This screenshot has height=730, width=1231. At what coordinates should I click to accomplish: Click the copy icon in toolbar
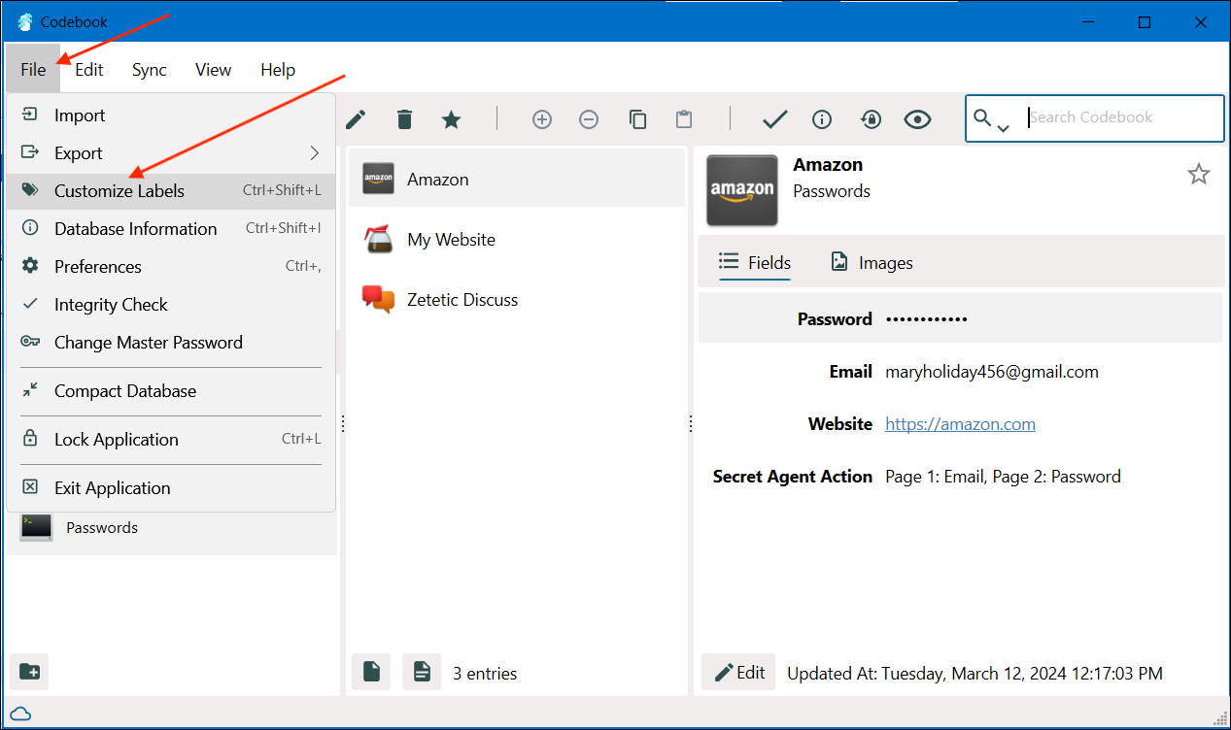[x=637, y=119]
